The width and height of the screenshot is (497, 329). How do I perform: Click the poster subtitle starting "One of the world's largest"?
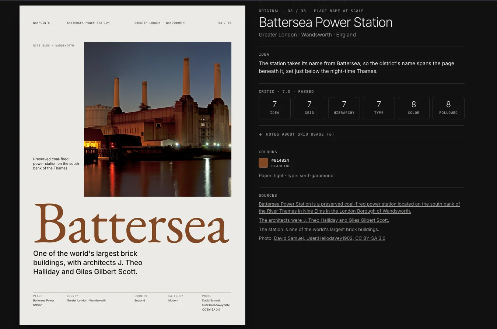pos(88,263)
